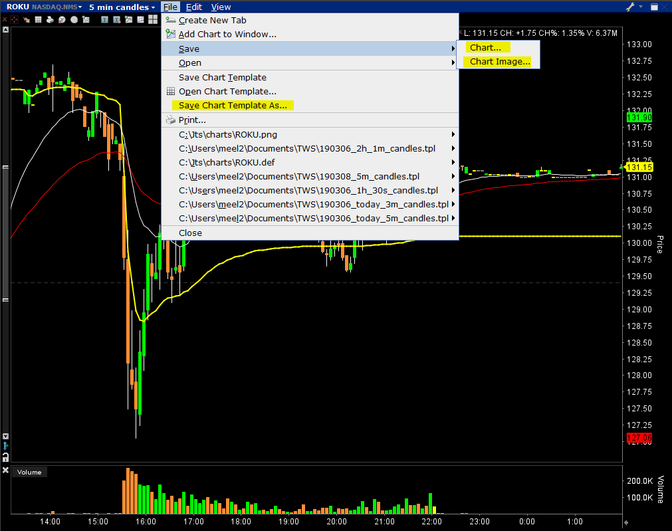Viewport: 672px width, 531px height.
Task: Click the printer icon in chart toolbar
Action: tap(50, 20)
